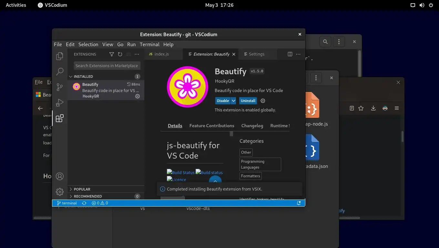Open kebab menu in the Files window
This screenshot has width=439, height=248.
[x=316, y=78]
